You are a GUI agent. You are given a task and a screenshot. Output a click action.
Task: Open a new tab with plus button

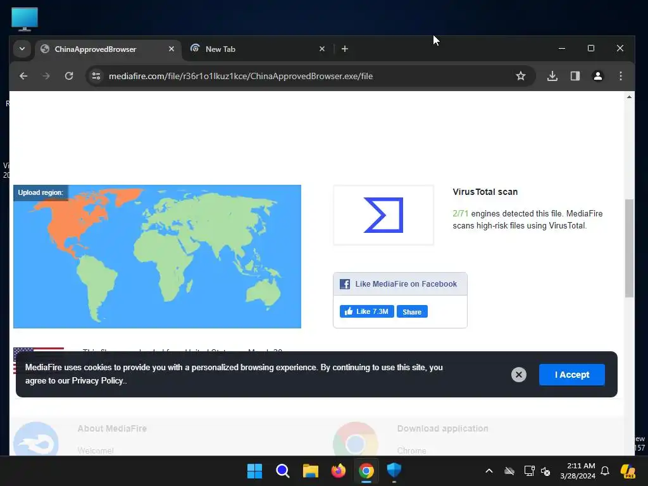point(345,49)
